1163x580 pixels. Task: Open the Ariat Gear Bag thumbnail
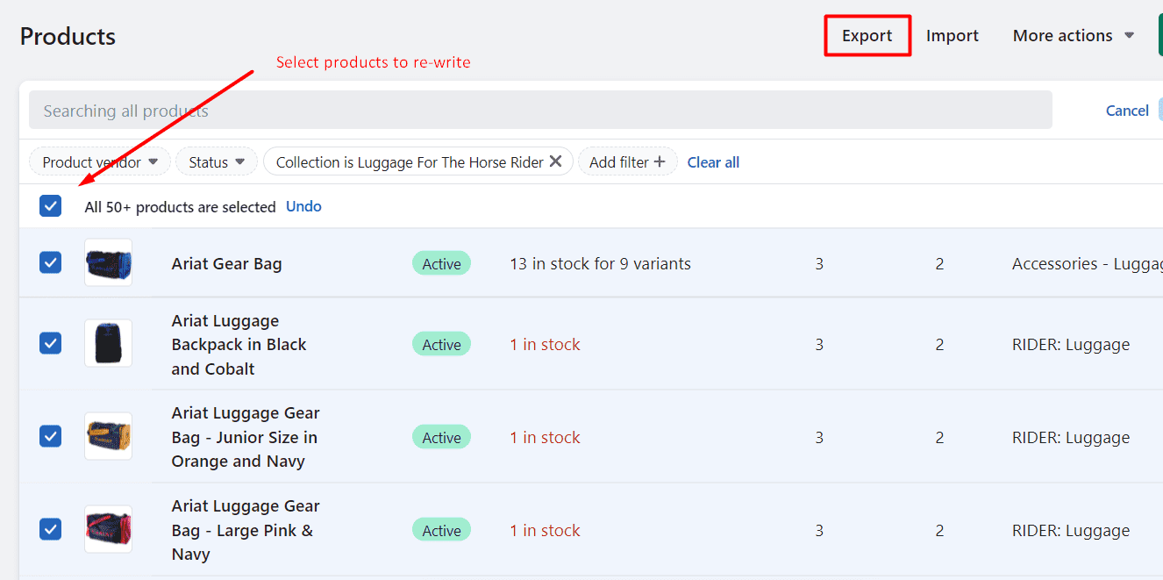pyautogui.click(x=108, y=262)
